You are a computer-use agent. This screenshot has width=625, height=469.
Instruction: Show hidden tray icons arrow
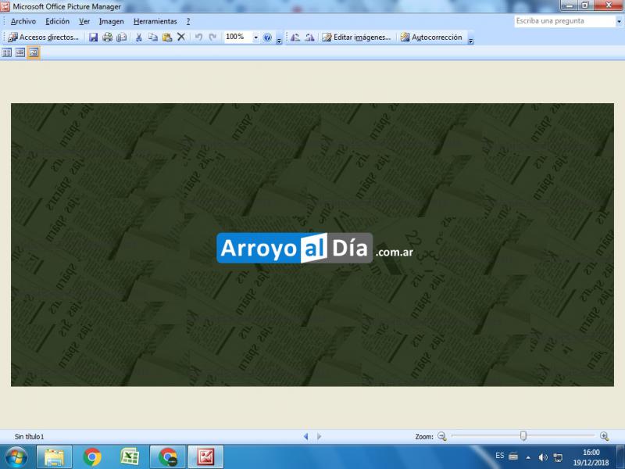[x=528, y=457]
